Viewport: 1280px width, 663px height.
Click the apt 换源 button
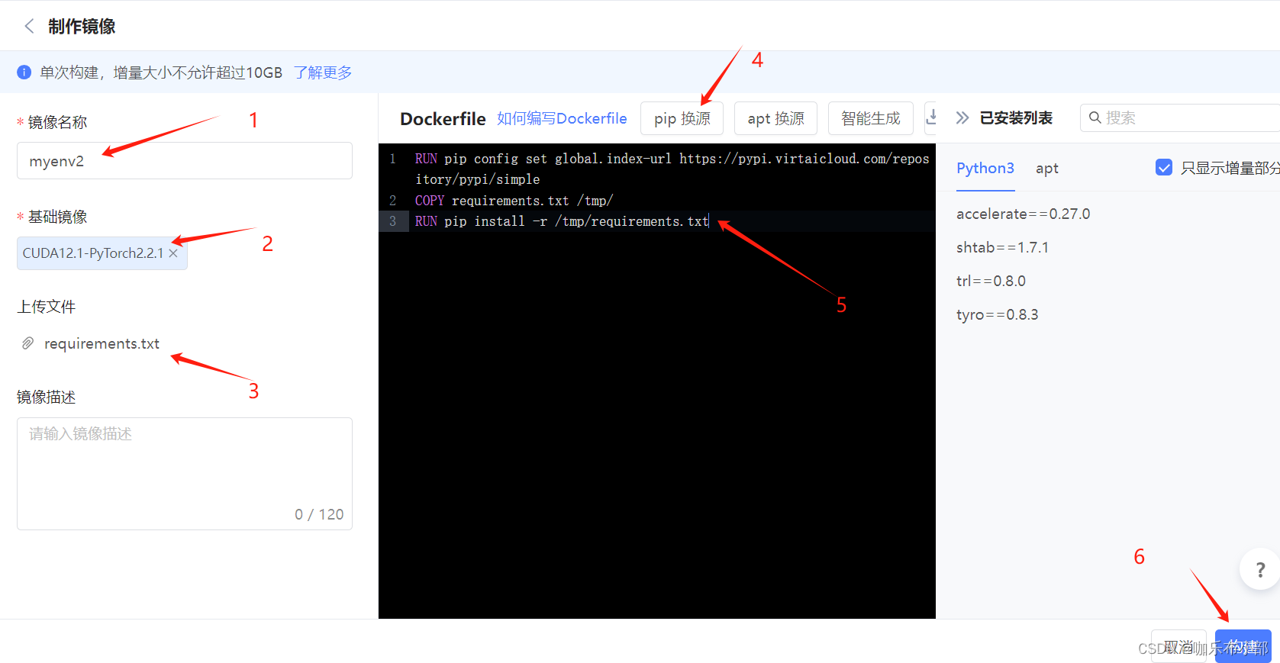coord(775,118)
